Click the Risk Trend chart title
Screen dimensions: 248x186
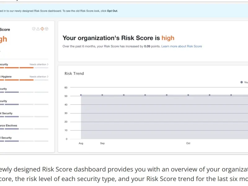(x=74, y=73)
